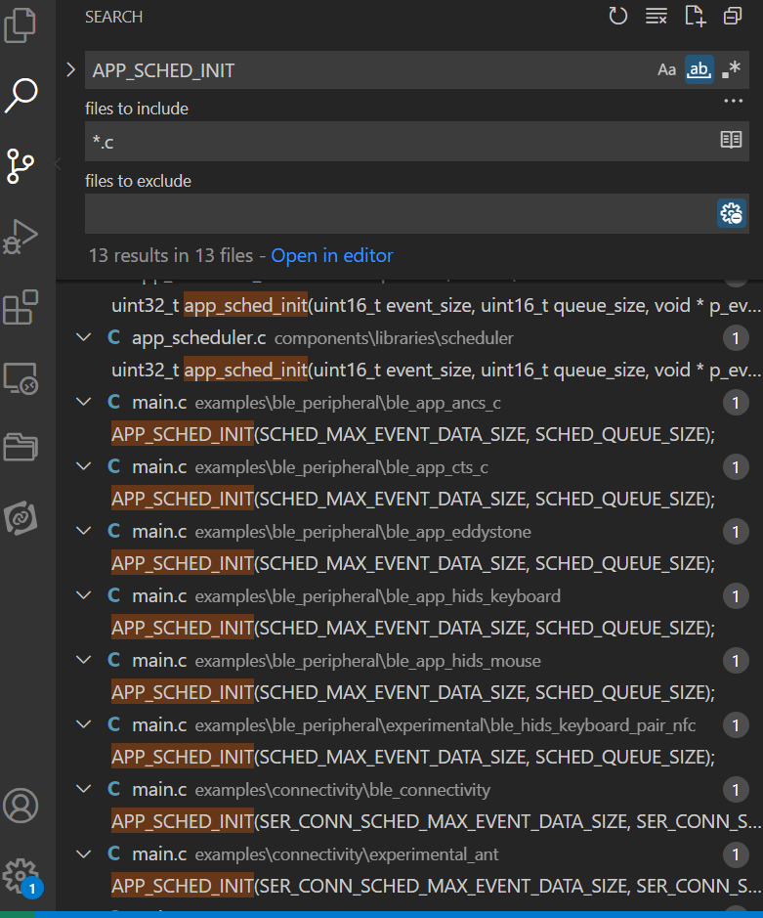Open the project folders icon in activity bar

coord(21,448)
